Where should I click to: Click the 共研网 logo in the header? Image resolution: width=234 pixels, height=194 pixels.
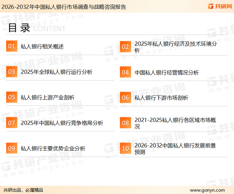pyautogui.click(x=220, y=6)
